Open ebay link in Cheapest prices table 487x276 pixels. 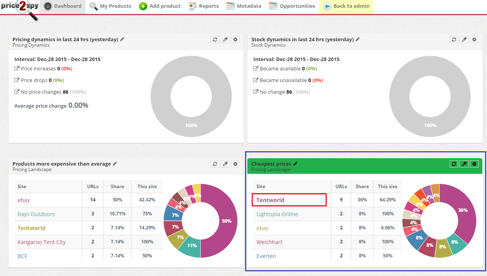pos(263,228)
